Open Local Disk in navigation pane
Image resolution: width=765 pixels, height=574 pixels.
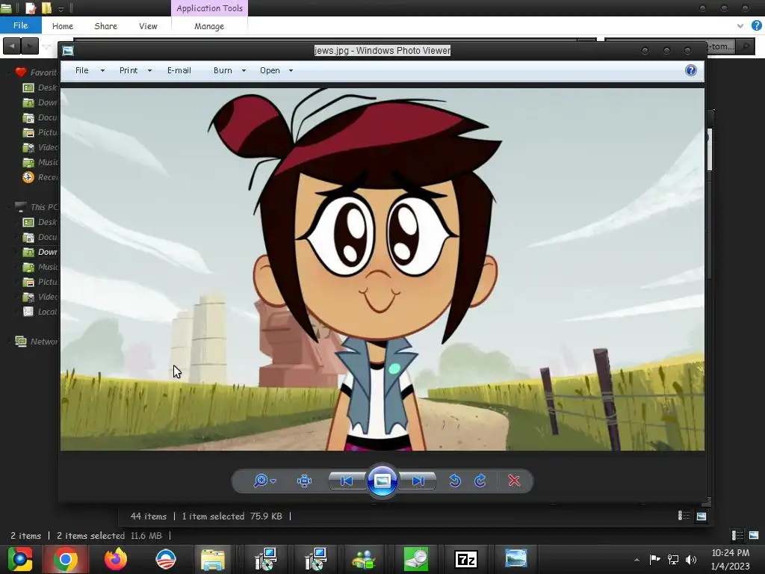click(40, 312)
